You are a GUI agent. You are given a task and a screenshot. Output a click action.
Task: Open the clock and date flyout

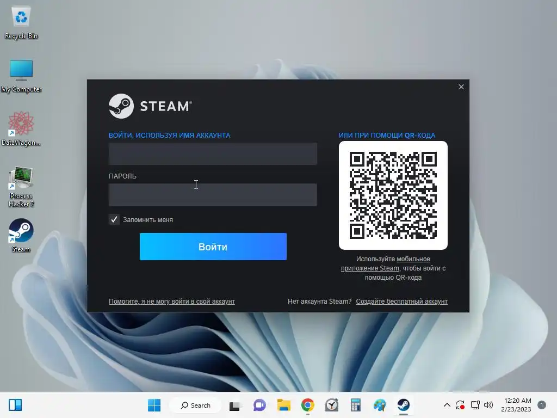tap(517, 405)
